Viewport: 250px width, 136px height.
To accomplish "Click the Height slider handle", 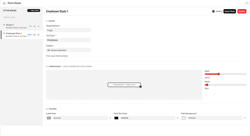I will pyautogui.click(x=207, y=85).
